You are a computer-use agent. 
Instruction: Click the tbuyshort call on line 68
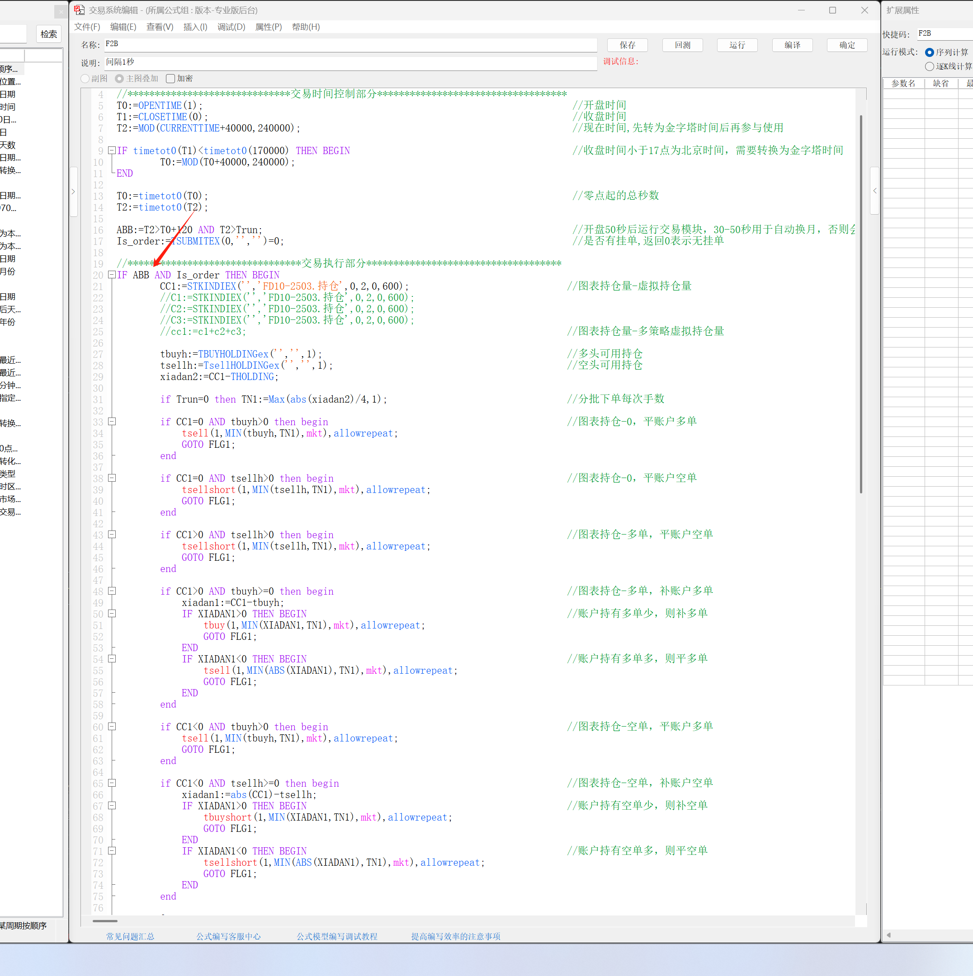(227, 817)
